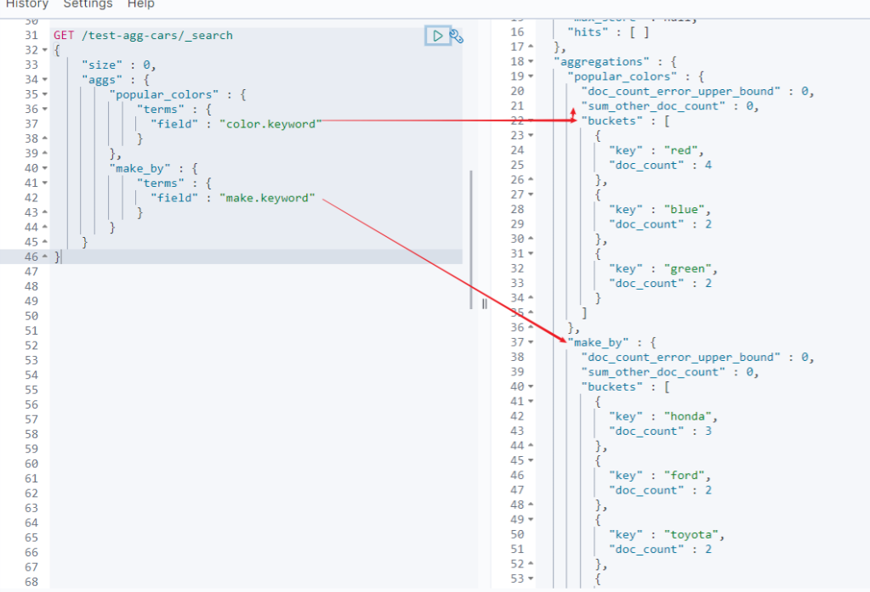This screenshot has height=592, width=870.
Task: Click line number 50 in editor gutter
Action: pyautogui.click(x=31, y=316)
